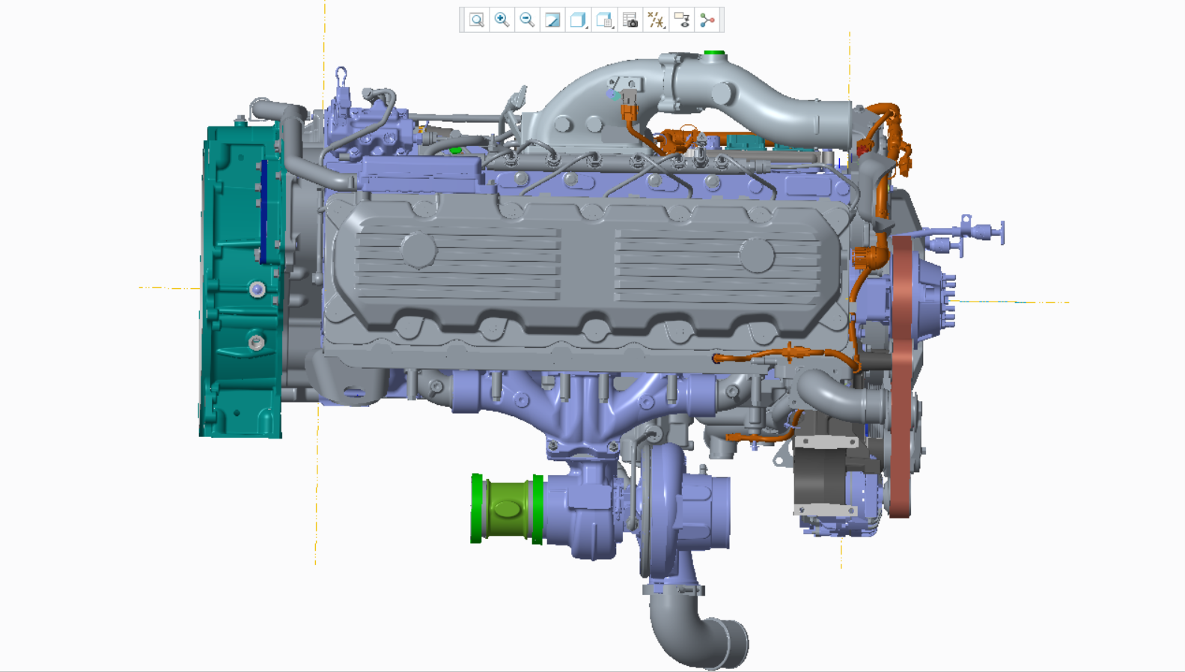Viewport: 1185px width, 672px height.
Task: Toggle the Spin Center icon
Action: pyautogui.click(x=707, y=20)
